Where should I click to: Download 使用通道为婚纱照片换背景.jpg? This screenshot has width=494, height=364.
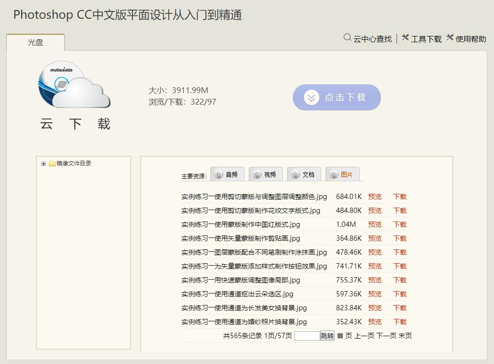point(400,321)
